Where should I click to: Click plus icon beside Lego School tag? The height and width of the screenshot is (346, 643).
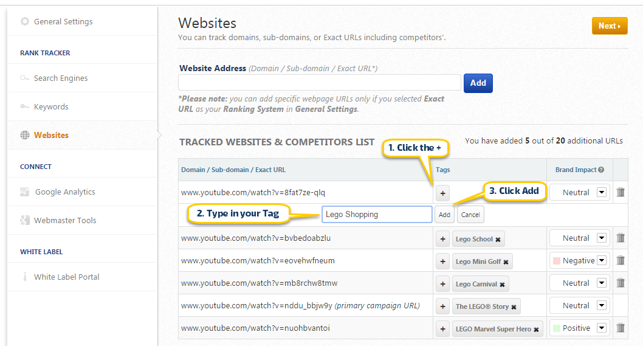click(x=442, y=238)
